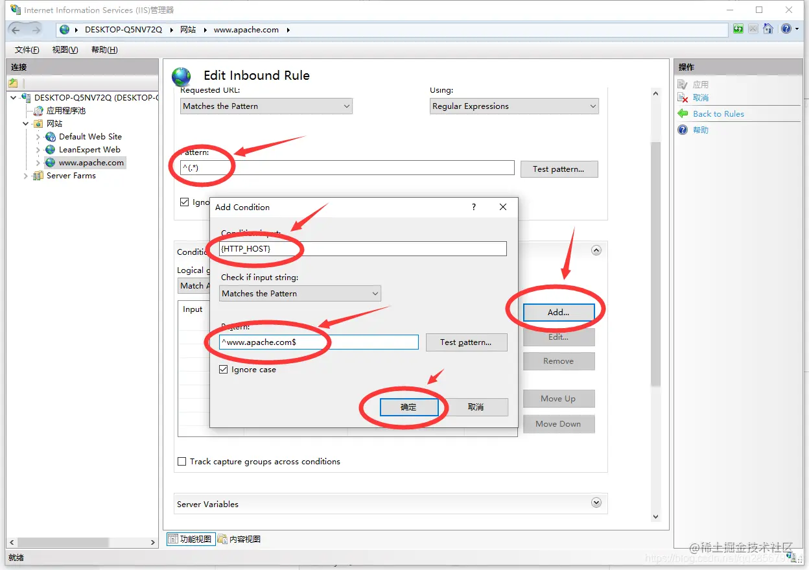Switch to 功能视图 tab
The image size is (809, 570).
point(191,539)
